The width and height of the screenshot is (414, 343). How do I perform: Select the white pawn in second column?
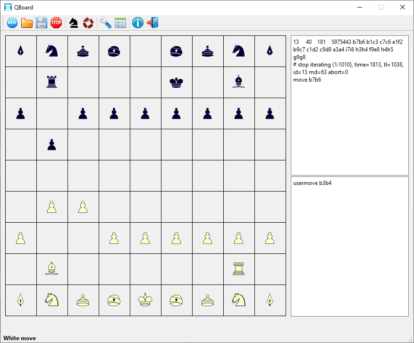pyautogui.click(x=52, y=207)
